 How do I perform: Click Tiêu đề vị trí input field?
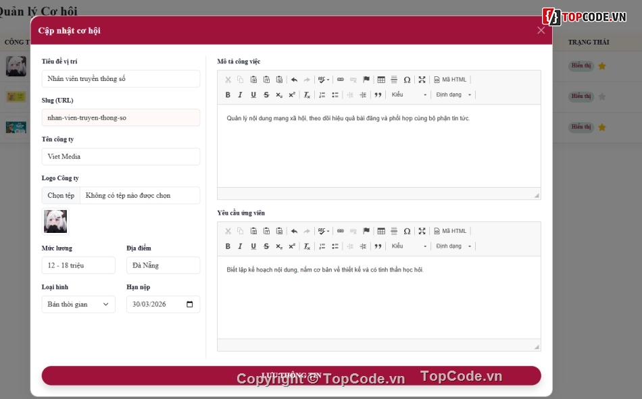[121, 78]
